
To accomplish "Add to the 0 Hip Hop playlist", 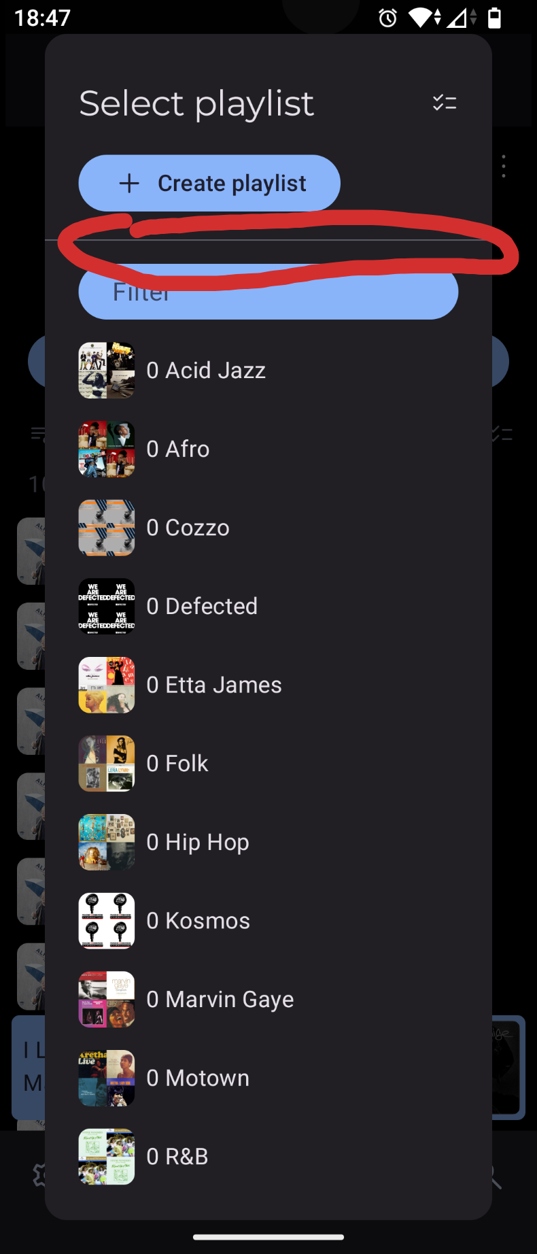I will pyautogui.click(x=198, y=843).
